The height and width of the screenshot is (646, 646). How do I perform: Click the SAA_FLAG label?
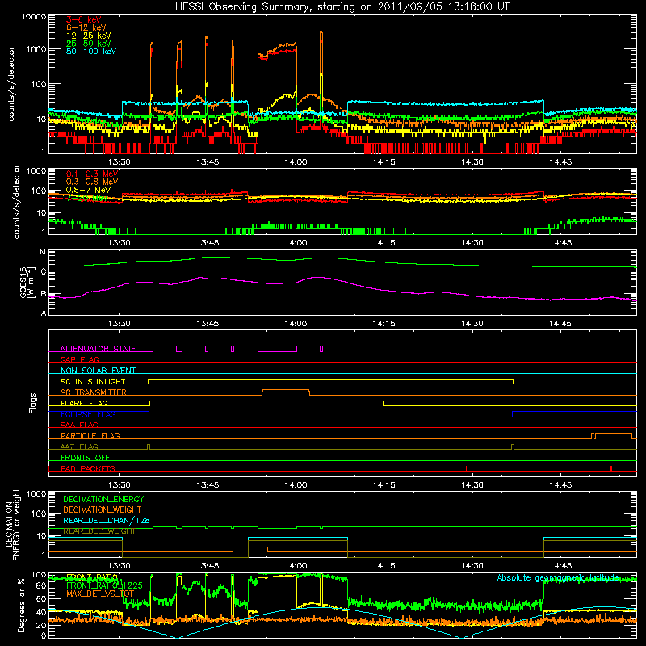pos(79,425)
